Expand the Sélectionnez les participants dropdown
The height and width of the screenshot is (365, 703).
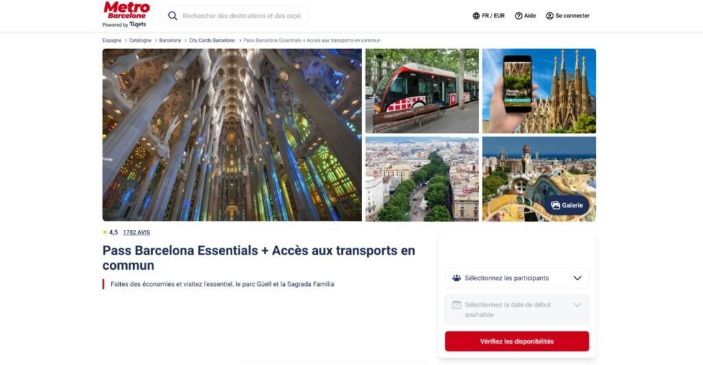point(517,278)
